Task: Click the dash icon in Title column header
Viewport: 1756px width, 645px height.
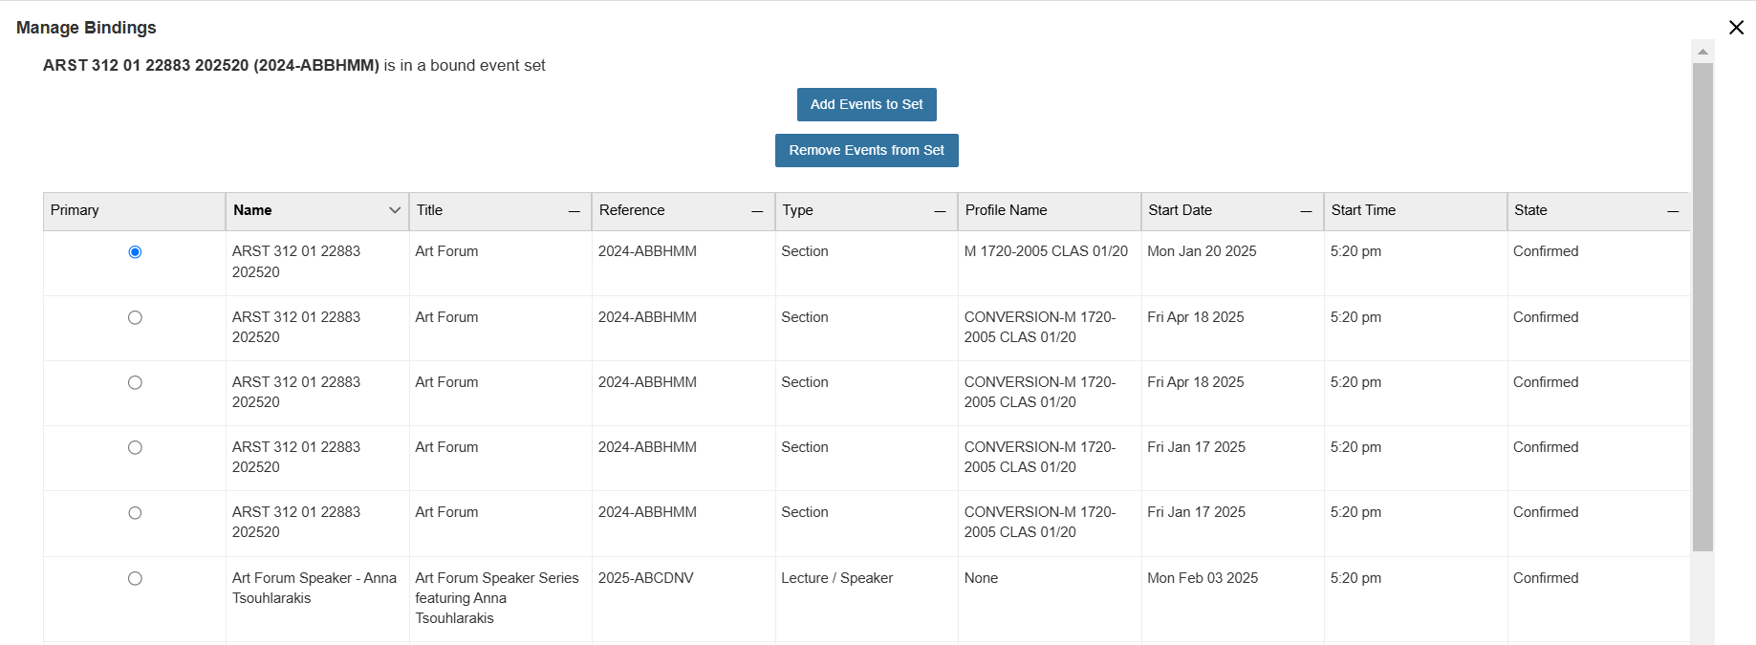Action: [x=574, y=211]
